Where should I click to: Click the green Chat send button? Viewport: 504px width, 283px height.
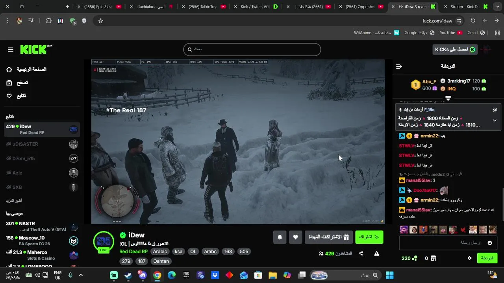click(x=487, y=258)
